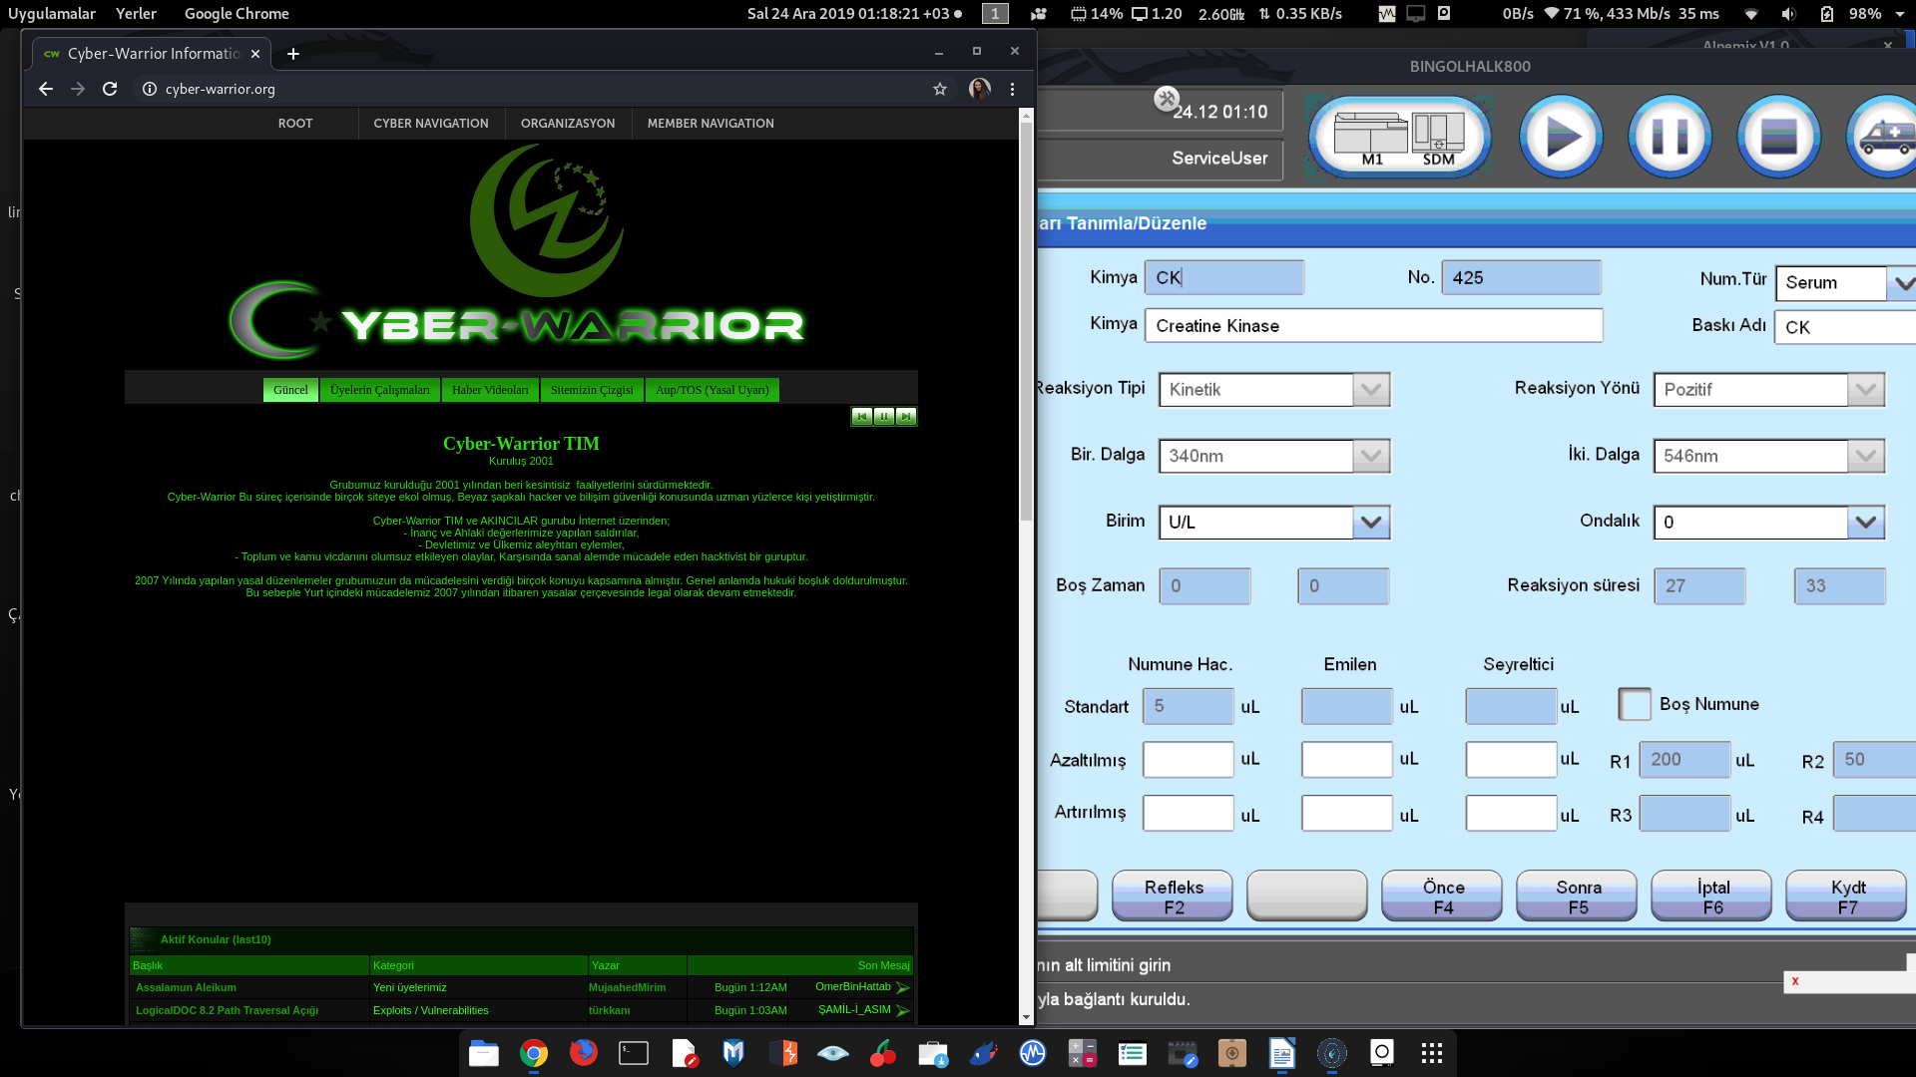Expand the Reaksiyon Tipi dropdown
Screen dimensions: 1916x1077
[x=1370, y=388]
